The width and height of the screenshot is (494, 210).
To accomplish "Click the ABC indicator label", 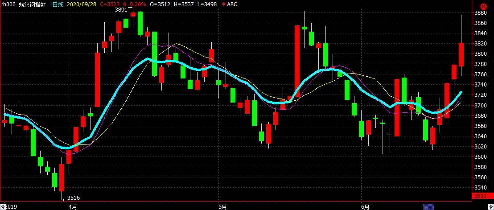I will tap(232, 4).
